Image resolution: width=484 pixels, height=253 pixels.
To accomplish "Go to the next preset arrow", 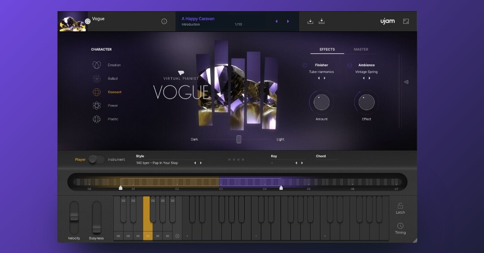I will coord(288,21).
